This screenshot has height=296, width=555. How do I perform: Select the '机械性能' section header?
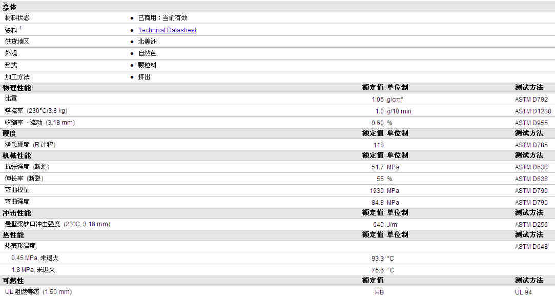16,156
